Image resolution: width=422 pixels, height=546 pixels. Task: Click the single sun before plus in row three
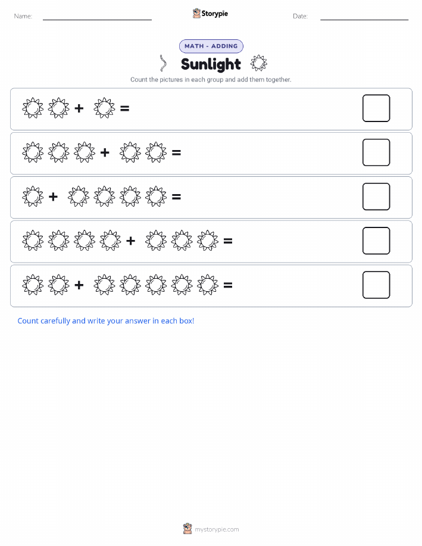pyautogui.click(x=33, y=196)
